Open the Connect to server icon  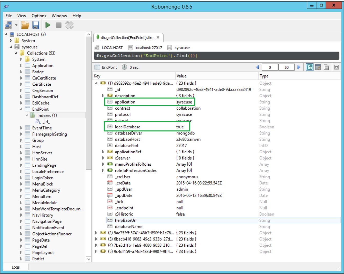(8, 25)
